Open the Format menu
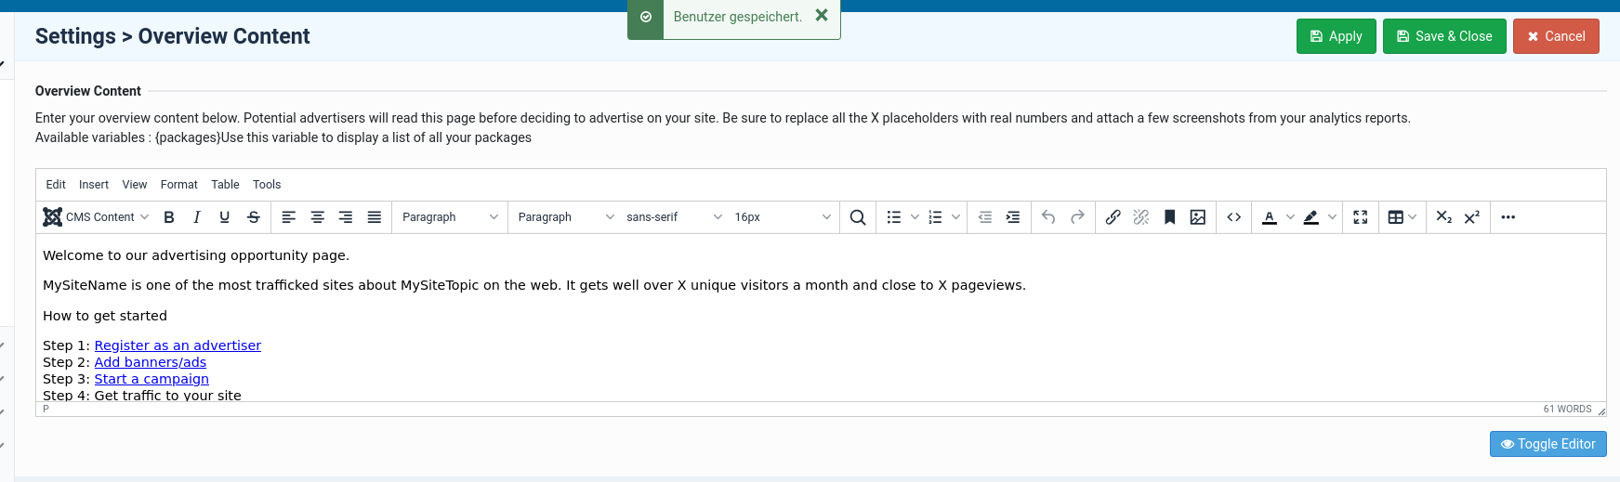 [179, 185]
